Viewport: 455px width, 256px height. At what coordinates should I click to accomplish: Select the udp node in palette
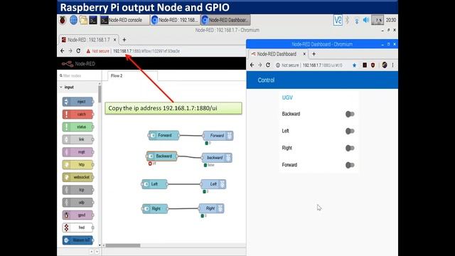click(78, 202)
